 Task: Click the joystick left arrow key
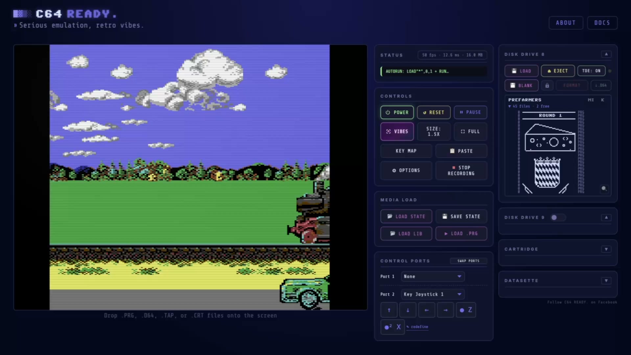427,310
